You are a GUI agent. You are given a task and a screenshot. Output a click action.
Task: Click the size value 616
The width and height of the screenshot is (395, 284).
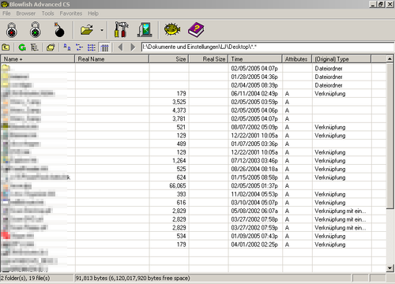point(181,203)
